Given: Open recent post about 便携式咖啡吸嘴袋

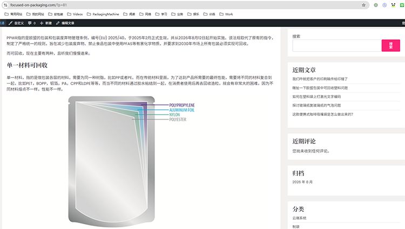Looking at the screenshot, I should pos(322,114).
